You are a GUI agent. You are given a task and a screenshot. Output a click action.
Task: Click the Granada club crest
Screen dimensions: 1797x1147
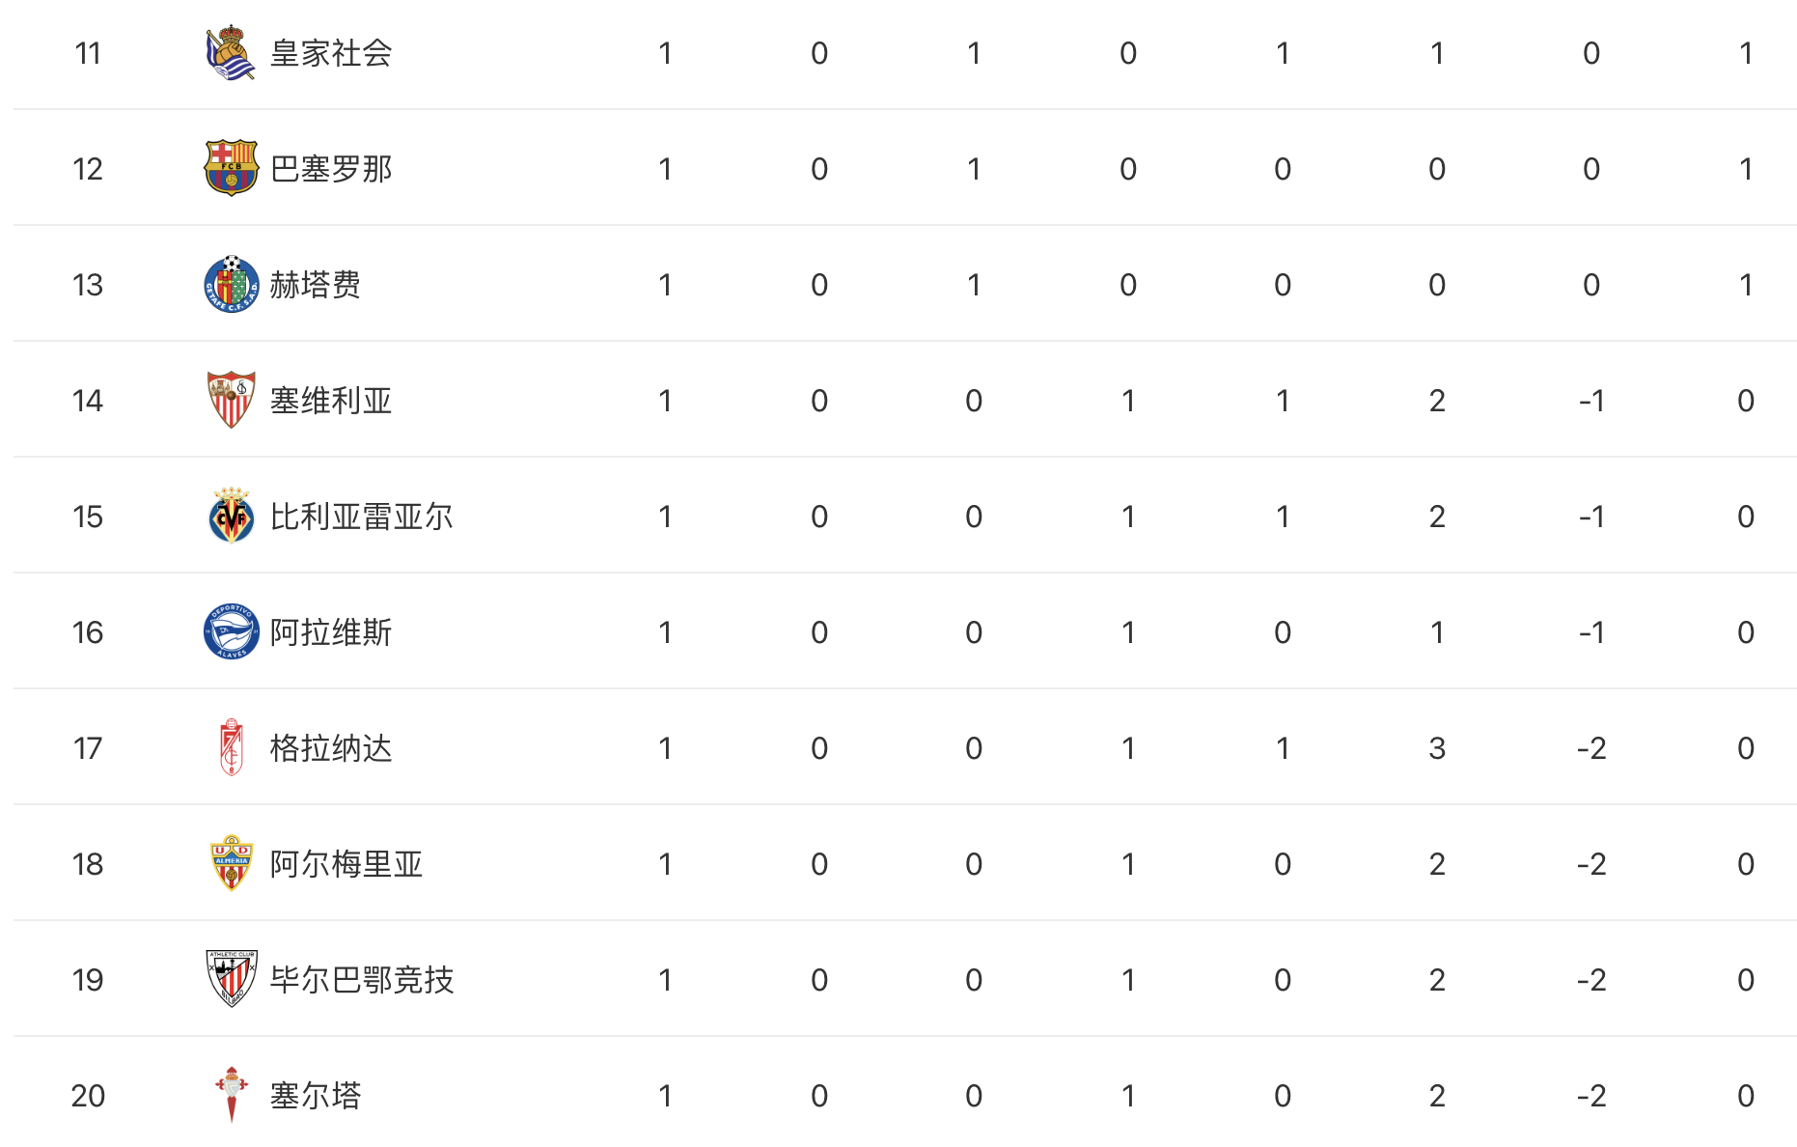click(231, 747)
